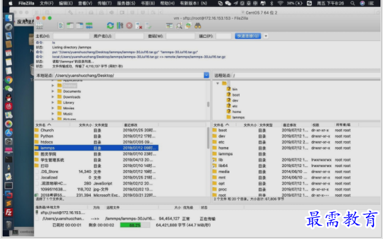Click the Bluetooth menu bar icon
The width and height of the screenshot is (383, 239).
(272, 3)
